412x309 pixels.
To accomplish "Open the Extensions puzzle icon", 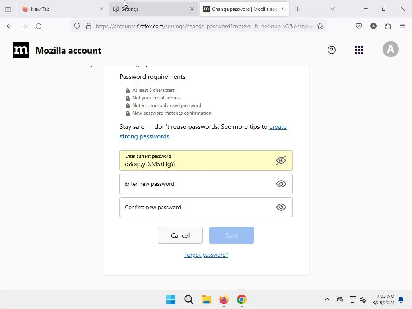I will point(388,26).
